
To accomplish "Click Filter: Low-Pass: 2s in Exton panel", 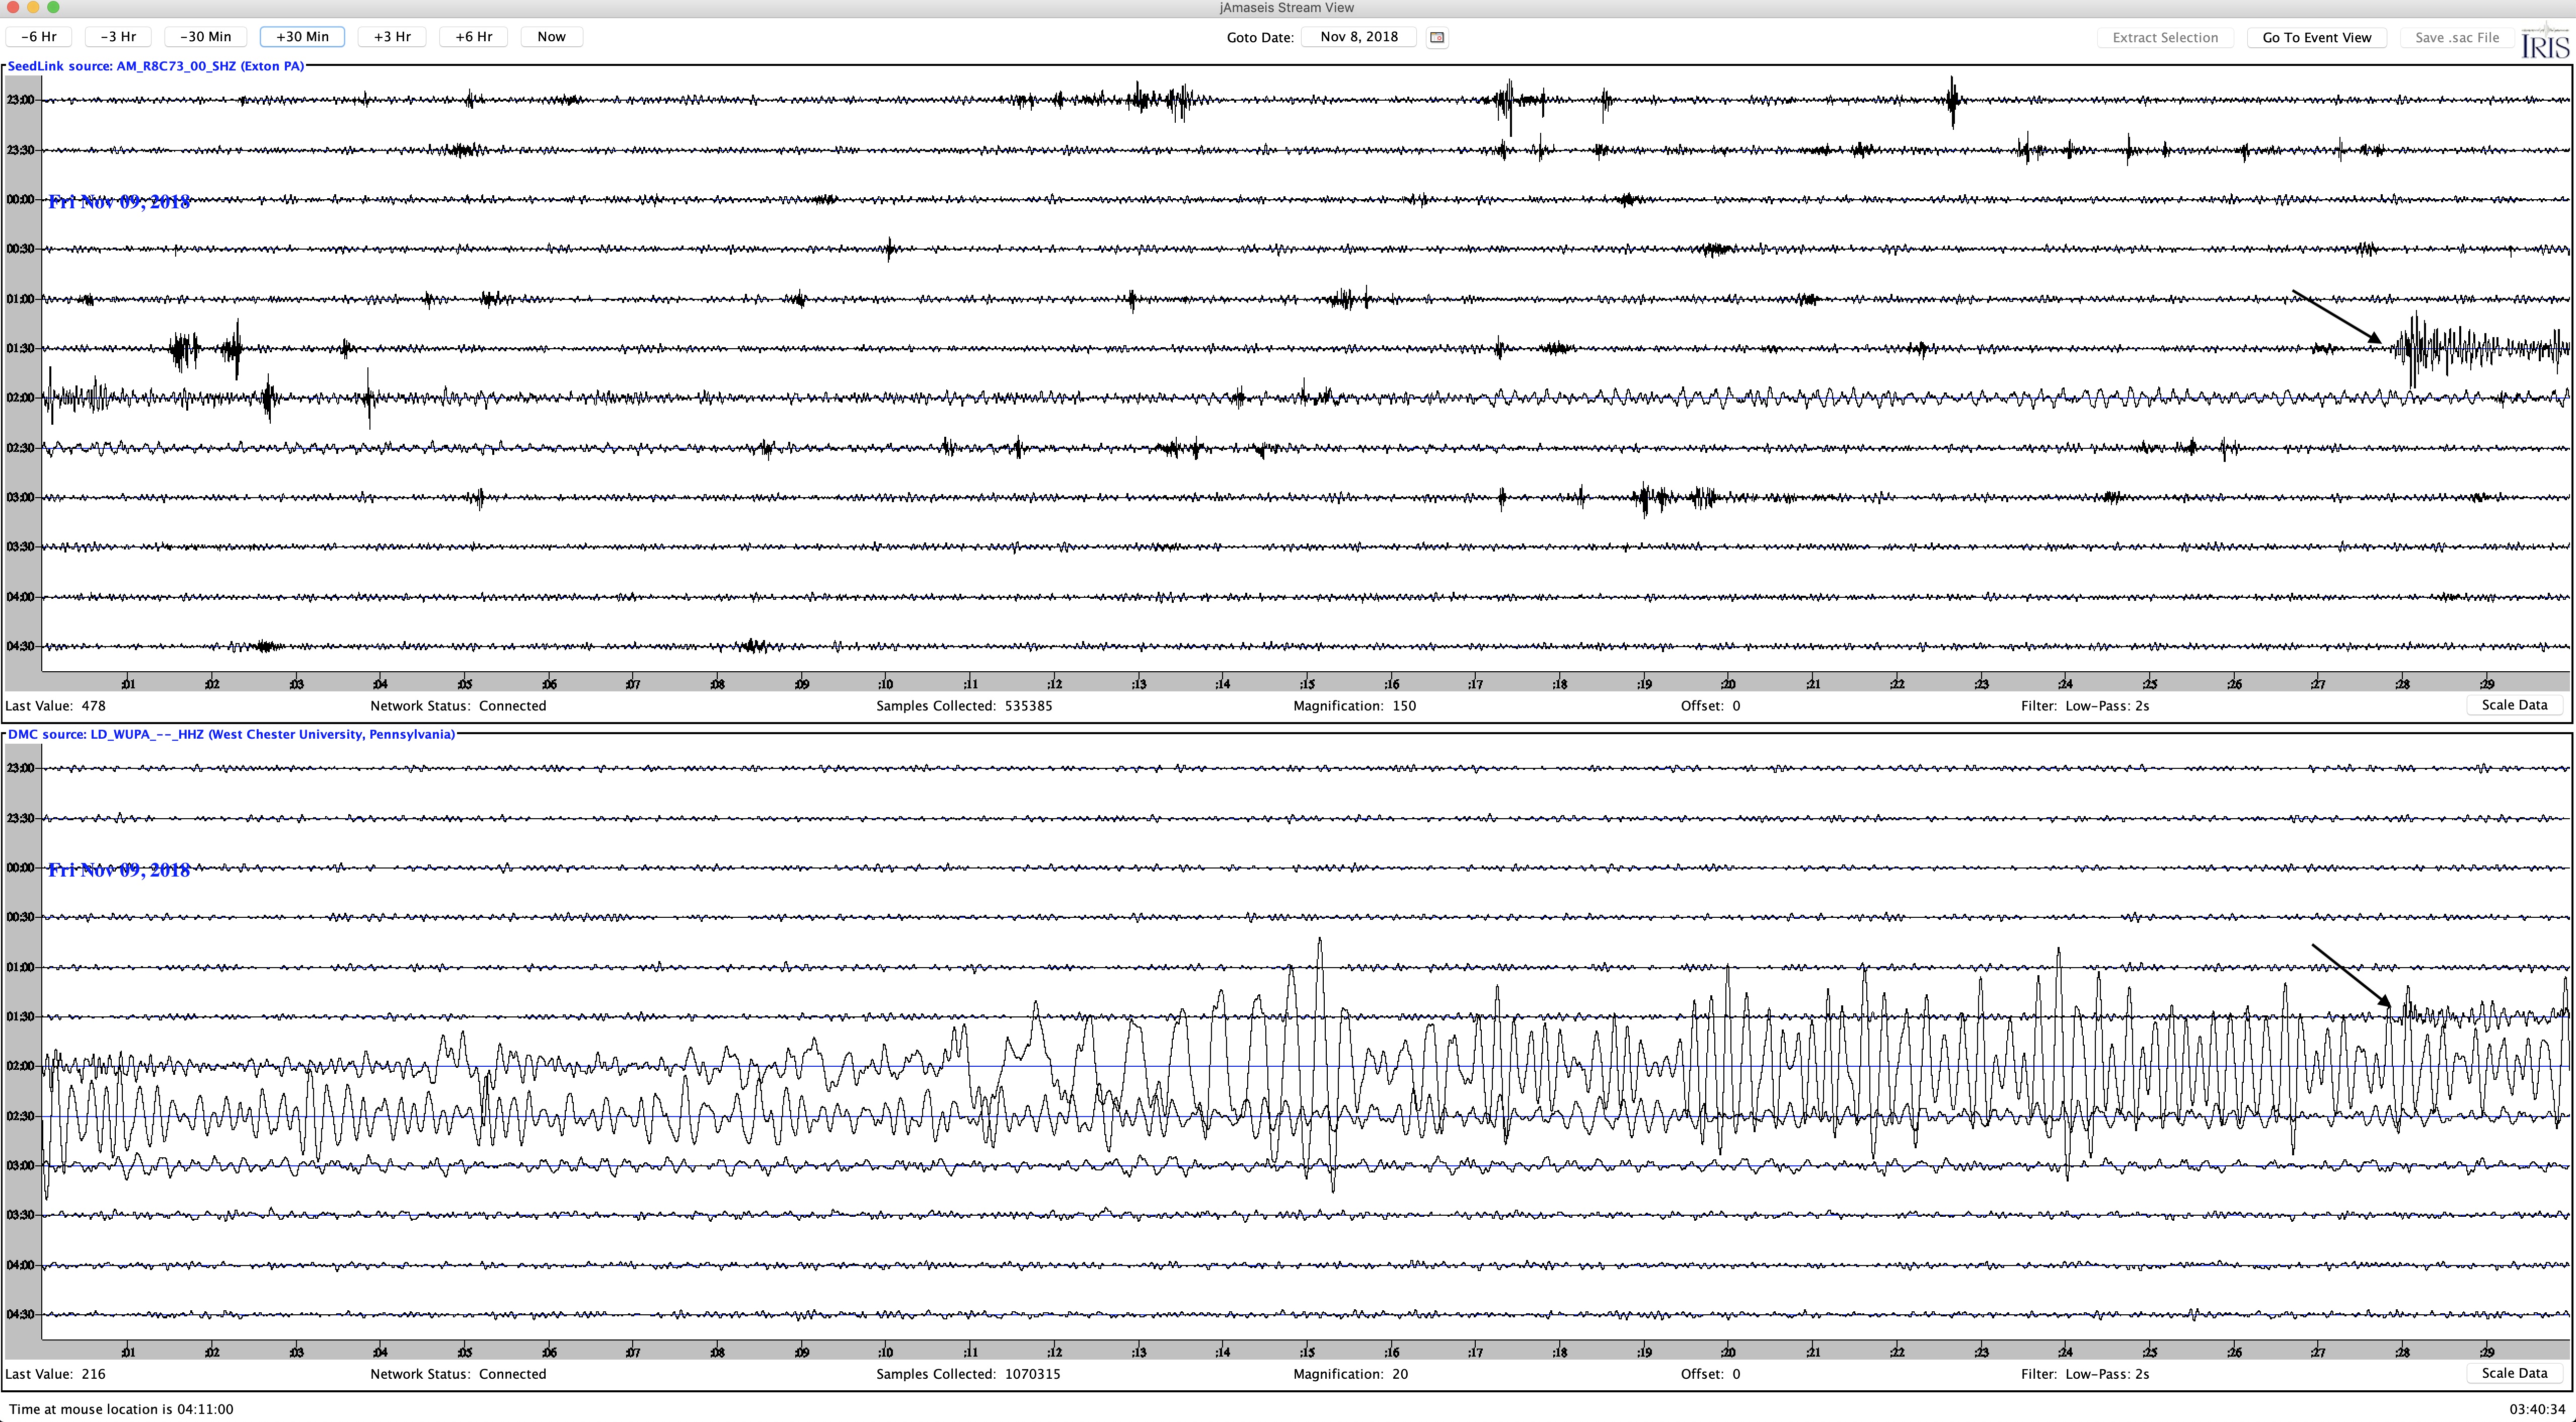I will (2085, 706).
